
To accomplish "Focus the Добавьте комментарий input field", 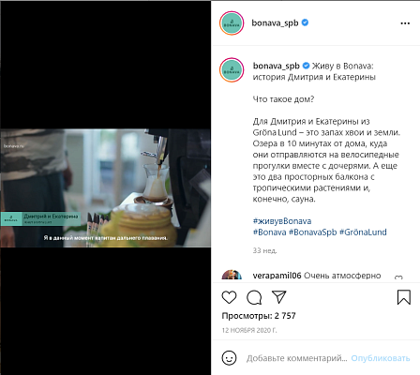I will point(297,358).
